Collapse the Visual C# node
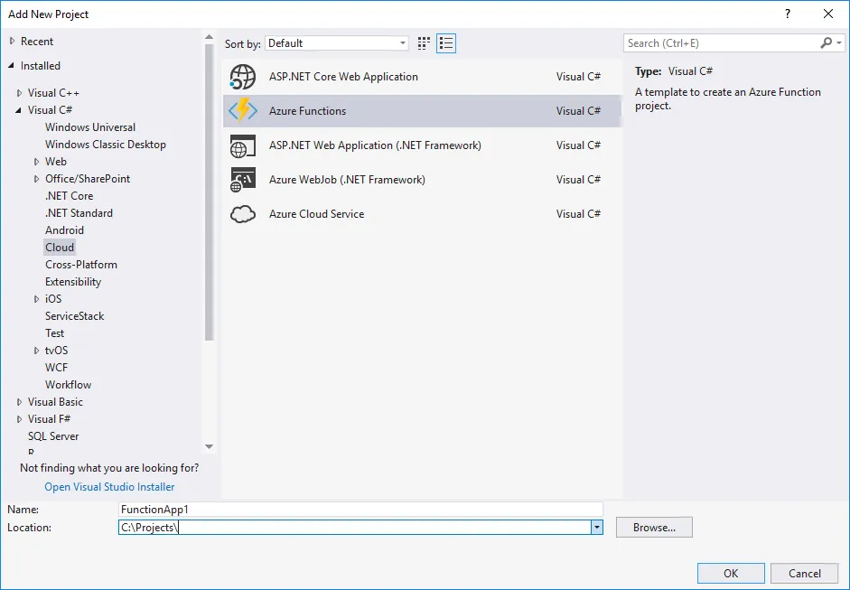This screenshot has height=590, width=850. [x=19, y=110]
